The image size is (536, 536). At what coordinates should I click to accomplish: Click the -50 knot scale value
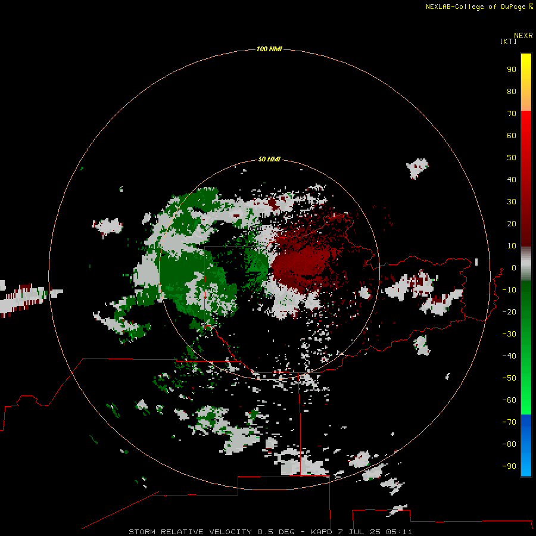pyautogui.click(x=509, y=378)
